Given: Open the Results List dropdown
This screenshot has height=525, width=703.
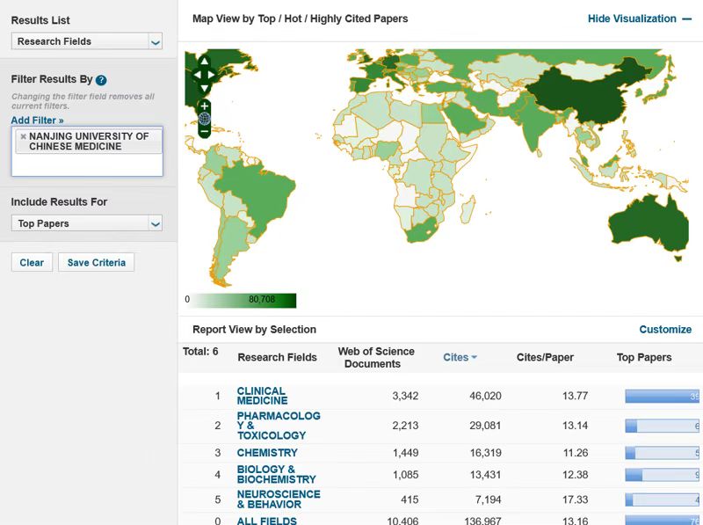Looking at the screenshot, I should pos(86,41).
